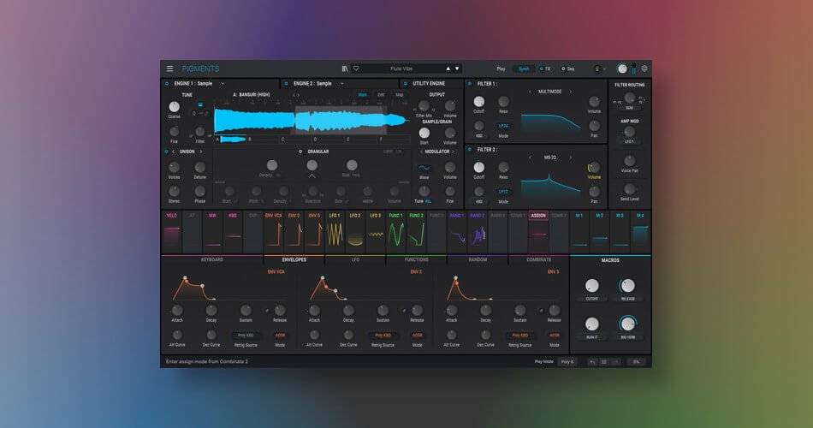Next Filter 2 type after MS-20

(x=570, y=158)
